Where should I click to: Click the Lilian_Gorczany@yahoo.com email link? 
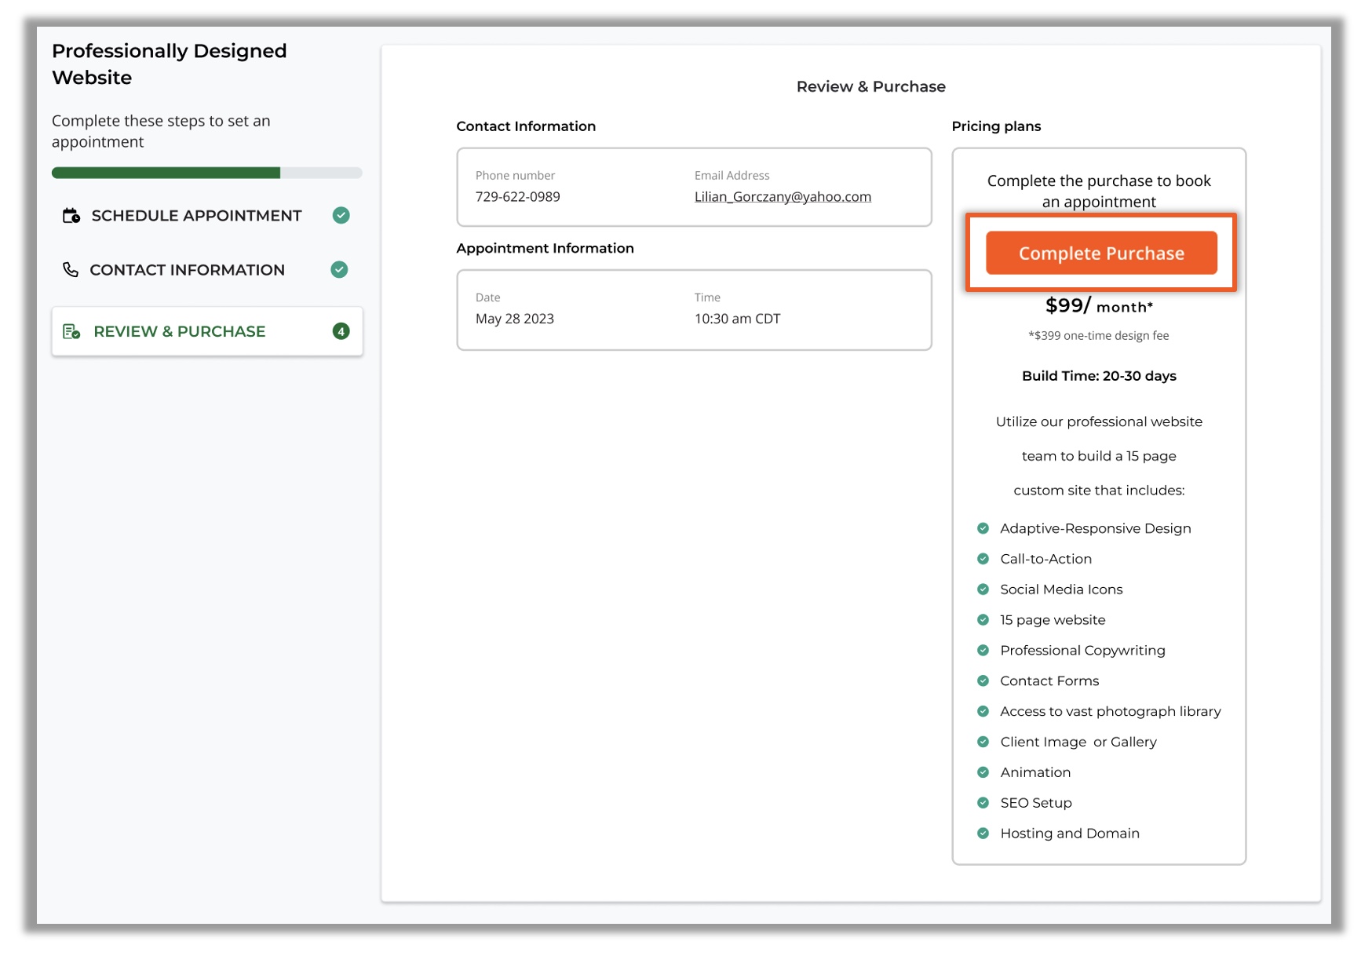click(x=782, y=197)
